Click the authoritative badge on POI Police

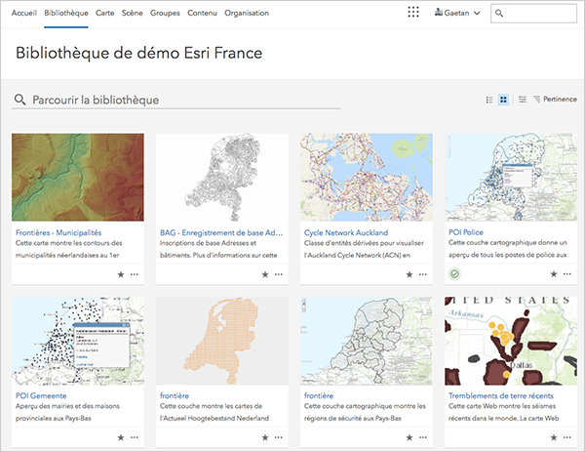point(455,274)
